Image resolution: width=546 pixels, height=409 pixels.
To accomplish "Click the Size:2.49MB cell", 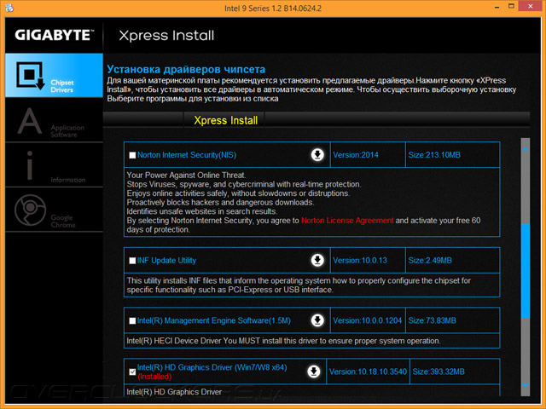I will tap(453, 260).
